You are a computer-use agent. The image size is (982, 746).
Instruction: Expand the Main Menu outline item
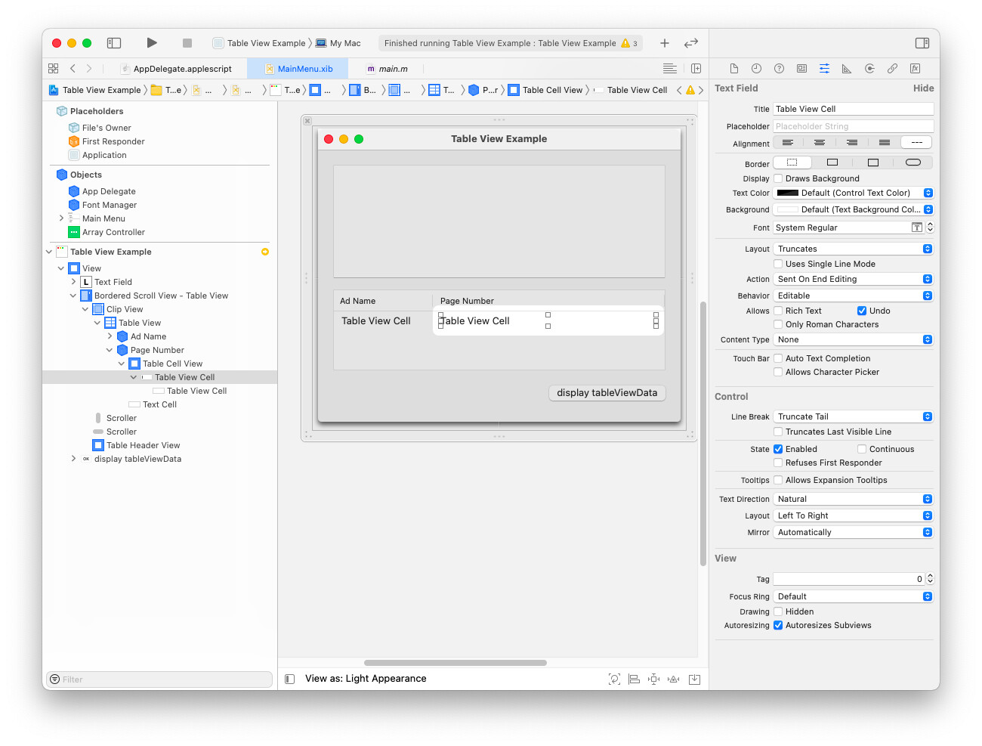click(x=61, y=218)
